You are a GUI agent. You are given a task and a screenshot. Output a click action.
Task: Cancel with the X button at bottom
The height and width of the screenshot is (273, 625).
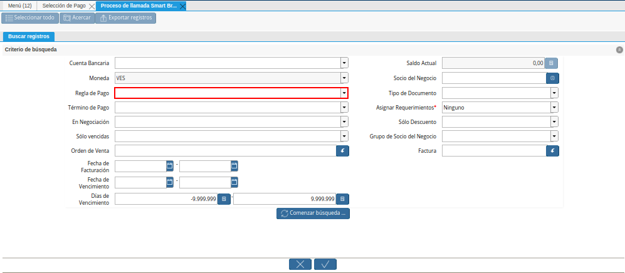pyautogui.click(x=300, y=264)
